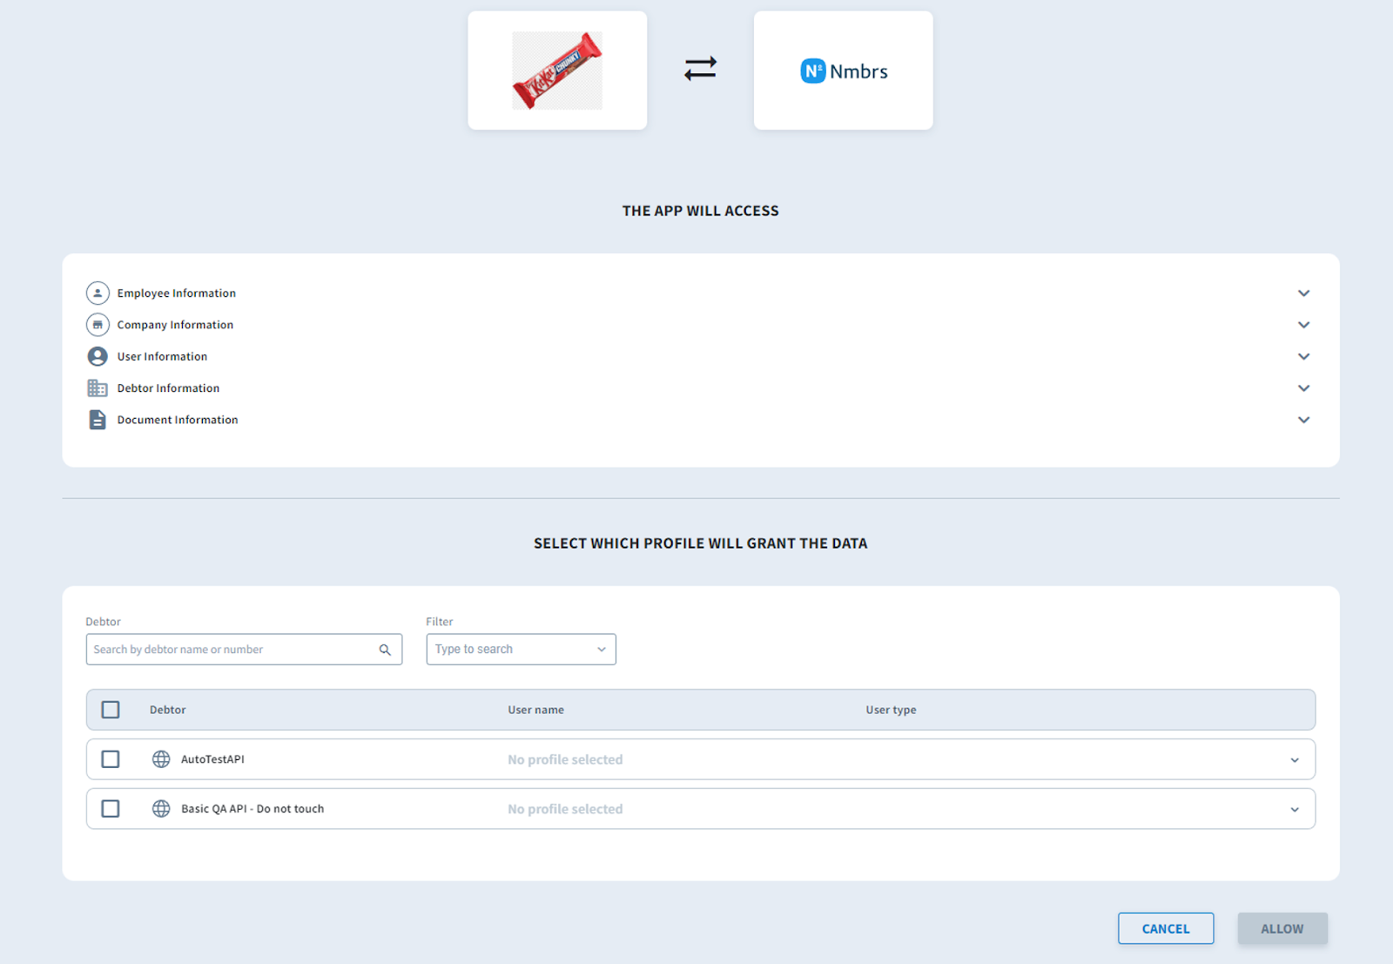Click the Document Information file icon
Viewport: 1393px width, 964px height.
[x=98, y=420]
